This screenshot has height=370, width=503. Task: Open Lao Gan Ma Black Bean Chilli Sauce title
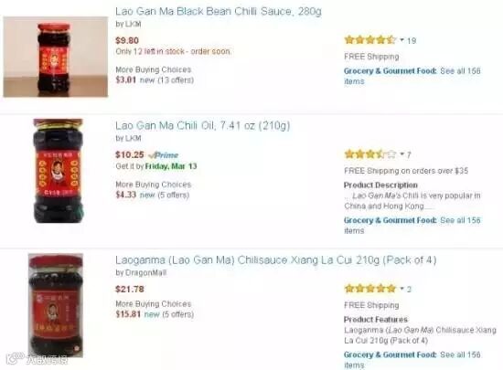click(x=219, y=12)
